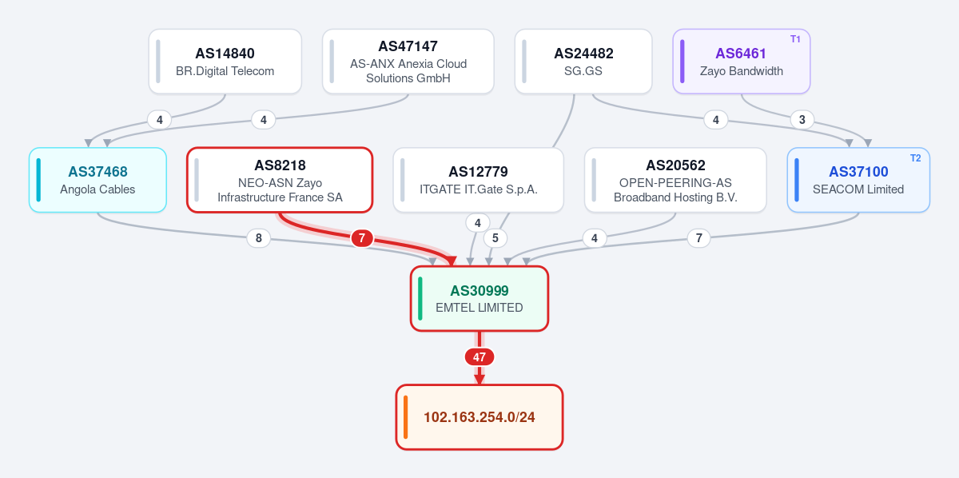
Task: Open the AS6461 Zayo Bandwidth node
Action: pos(742,62)
